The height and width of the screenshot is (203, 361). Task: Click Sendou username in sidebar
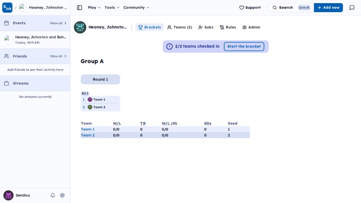(23, 195)
